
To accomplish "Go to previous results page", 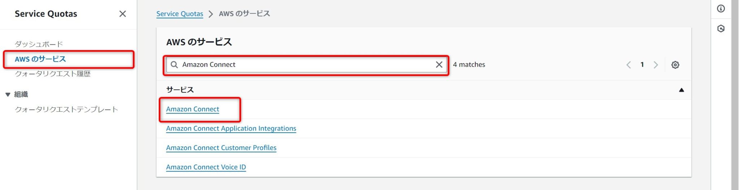I will [x=629, y=65].
